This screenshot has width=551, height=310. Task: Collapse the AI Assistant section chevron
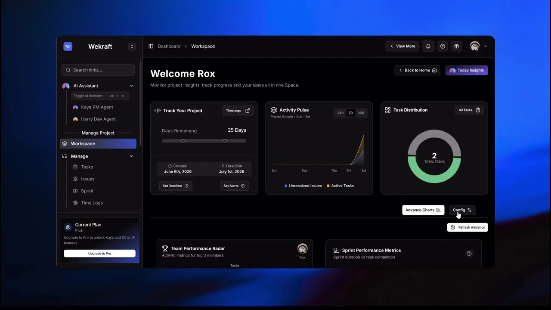pyautogui.click(x=131, y=86)
